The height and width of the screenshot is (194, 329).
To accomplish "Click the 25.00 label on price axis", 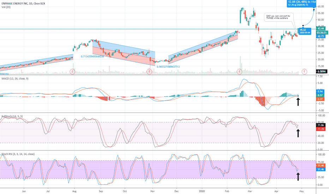I will pos(321,53).
